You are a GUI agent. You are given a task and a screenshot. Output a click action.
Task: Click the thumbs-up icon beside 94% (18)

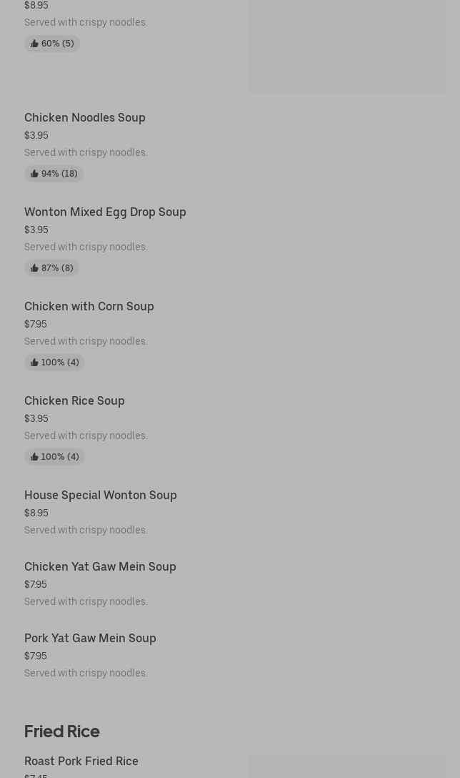[34, 174]
